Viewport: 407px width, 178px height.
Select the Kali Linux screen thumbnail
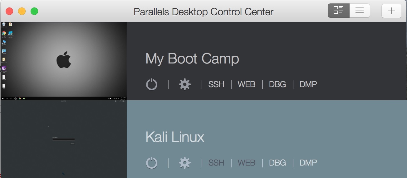coord(64,139)
